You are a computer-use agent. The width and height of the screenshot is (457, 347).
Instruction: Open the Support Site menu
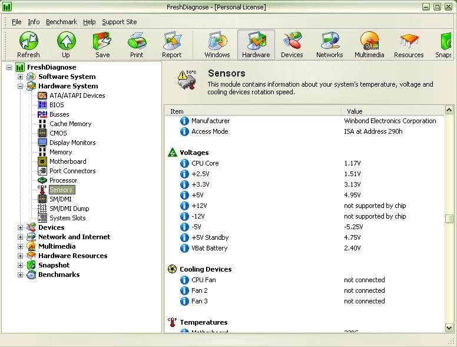point(120,22)
